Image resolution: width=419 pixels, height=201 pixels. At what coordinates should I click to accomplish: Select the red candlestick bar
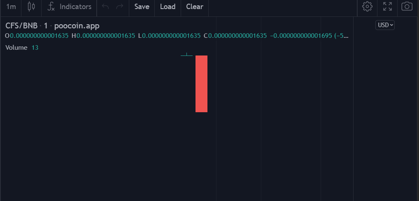pos(202,84)
